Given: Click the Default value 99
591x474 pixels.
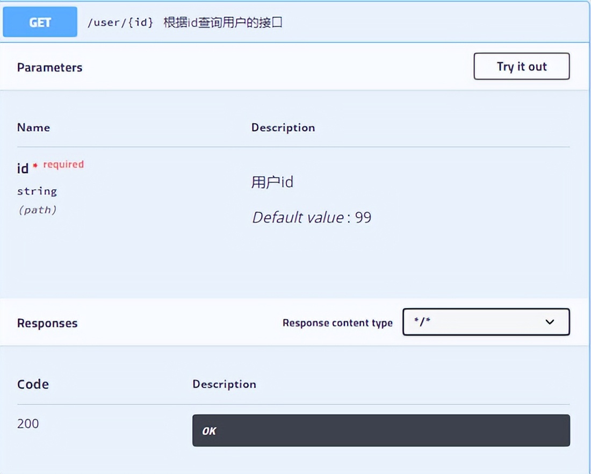Looking at the screenshot, I should tap(312, 218).
